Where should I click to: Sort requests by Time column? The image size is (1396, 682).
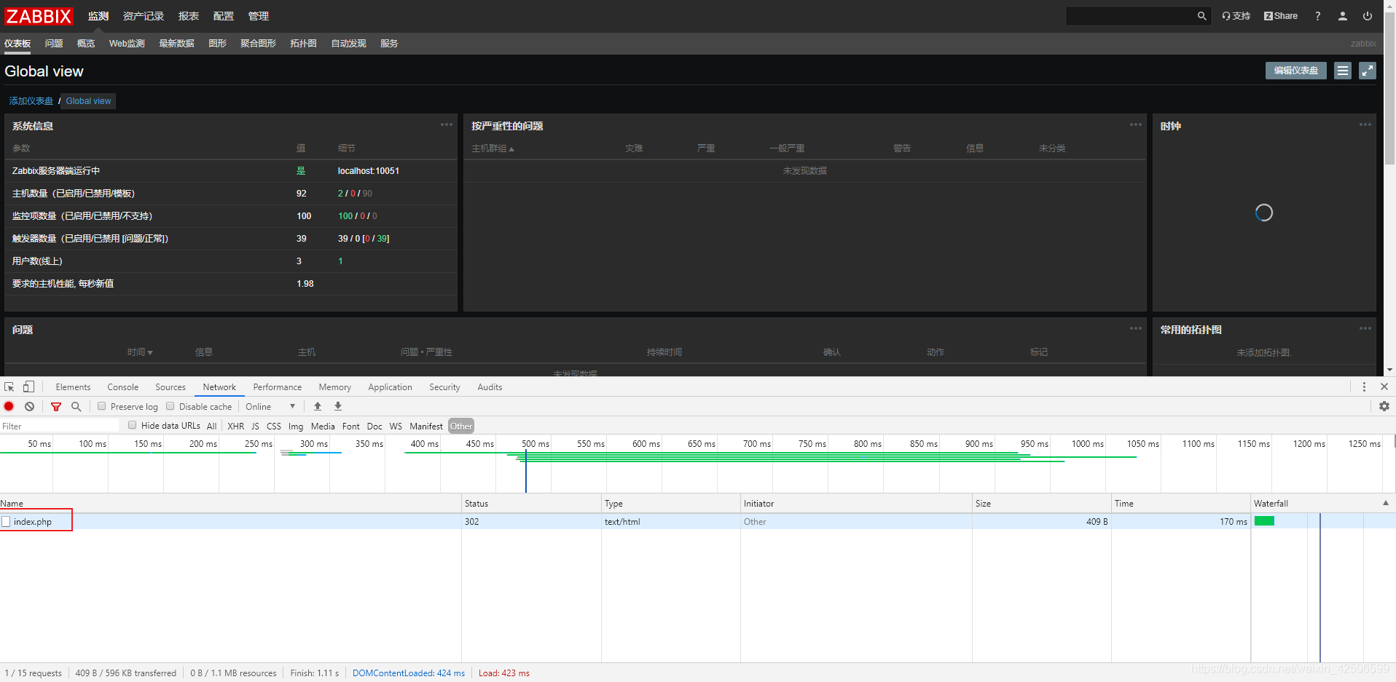[1180, 503]
